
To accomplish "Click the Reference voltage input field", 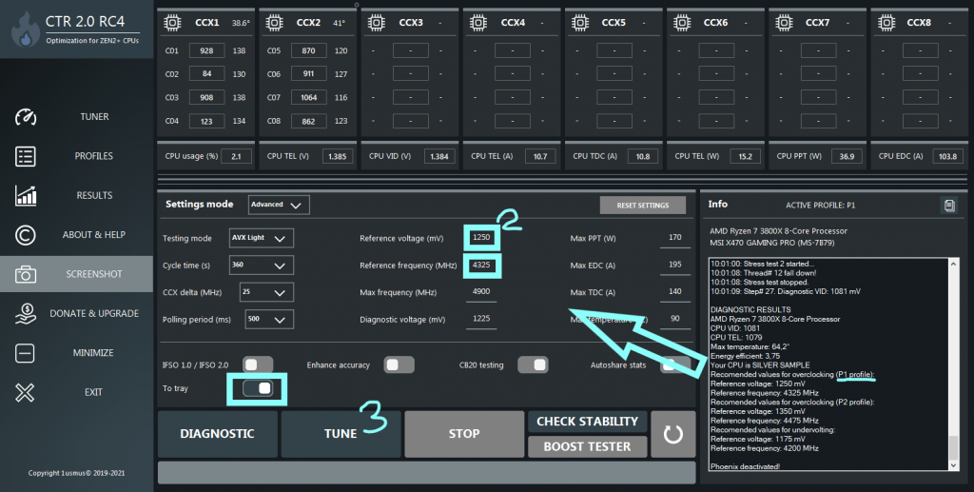I will click(481, 238).
